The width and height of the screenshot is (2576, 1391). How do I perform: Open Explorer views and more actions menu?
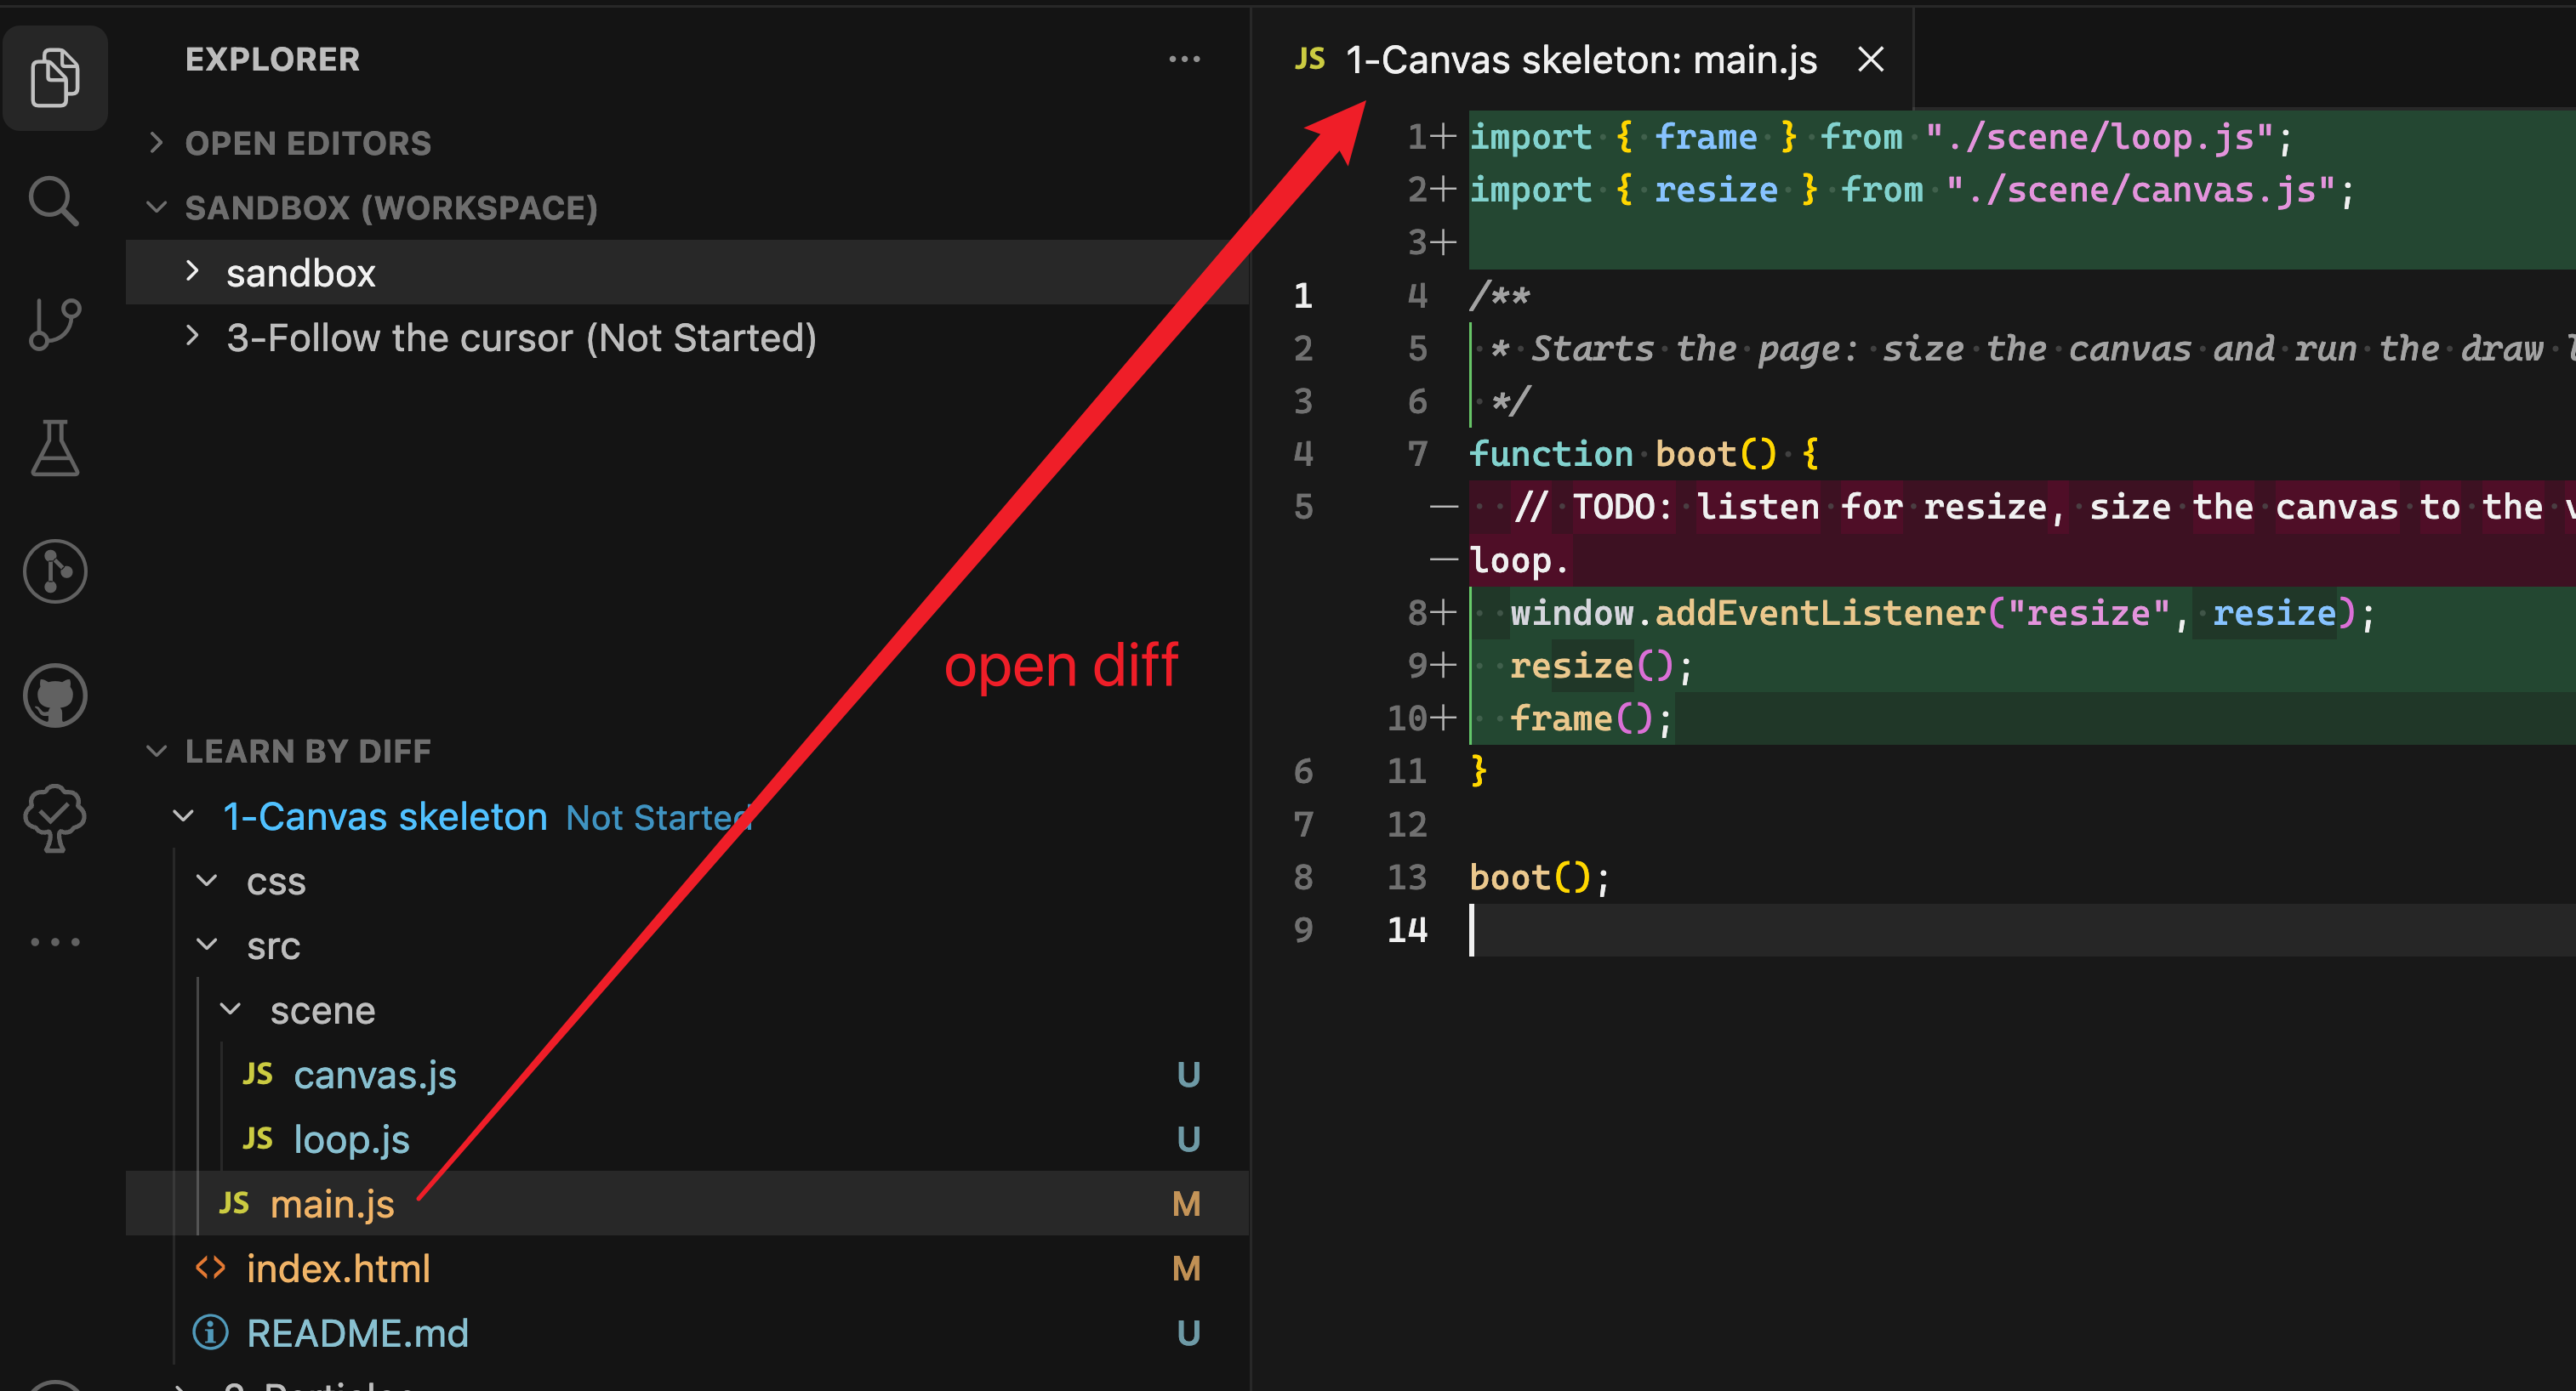[x=1184, y=59]
